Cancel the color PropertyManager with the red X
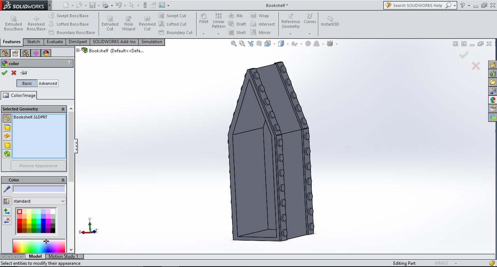 tap(14, 73)
